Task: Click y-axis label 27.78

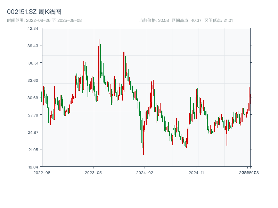Action: [x=33, y=115]
